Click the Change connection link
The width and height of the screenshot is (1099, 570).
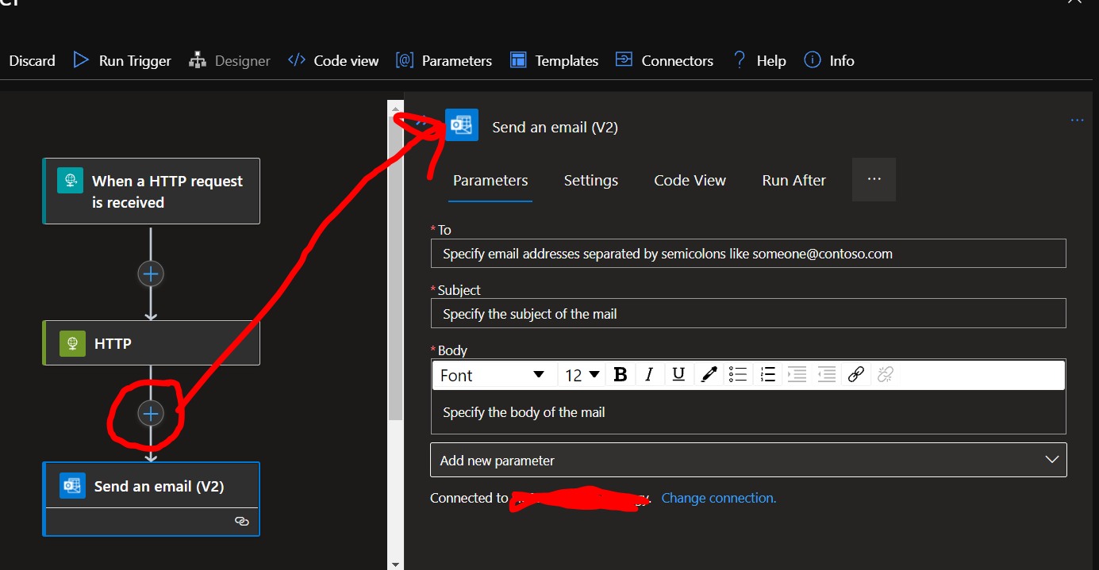tap(718, 498)
